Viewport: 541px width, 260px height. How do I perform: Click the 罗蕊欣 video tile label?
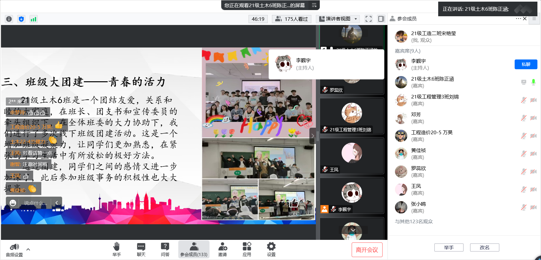[x=333, y=90]
